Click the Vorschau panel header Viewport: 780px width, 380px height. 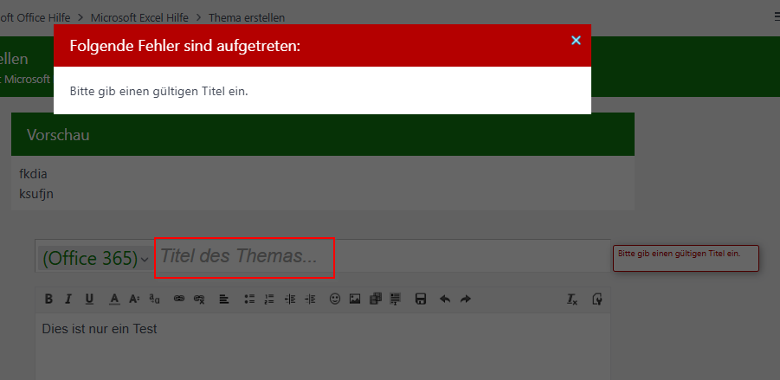(x=323, y=134)
